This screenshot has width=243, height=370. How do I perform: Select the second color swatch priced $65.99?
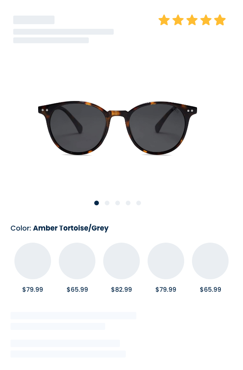77,261
